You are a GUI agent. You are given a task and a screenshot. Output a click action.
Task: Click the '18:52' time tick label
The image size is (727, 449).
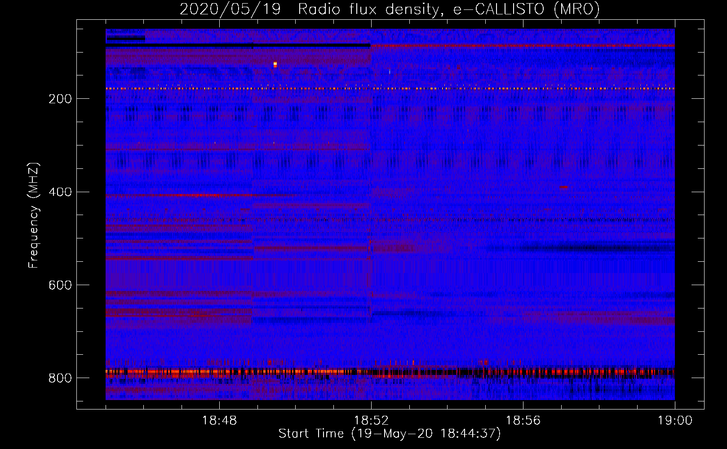click(x=371, y=421)
